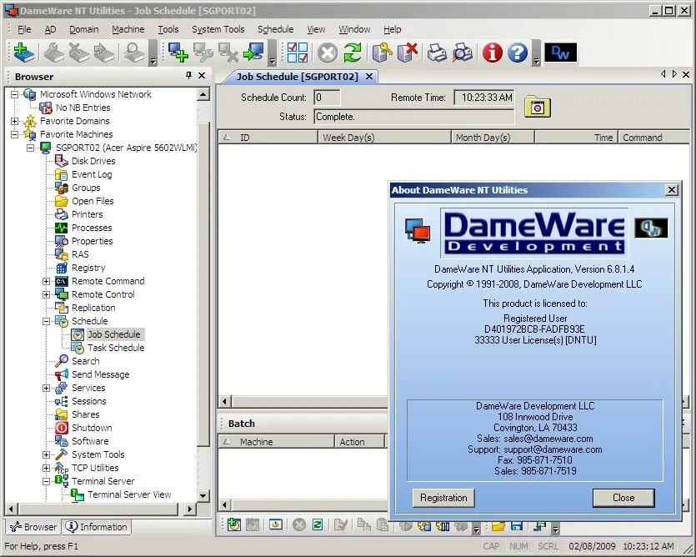Sort by the Week Day(s) column header
Screen dimensions: 696x557
(x=384, y=138)
